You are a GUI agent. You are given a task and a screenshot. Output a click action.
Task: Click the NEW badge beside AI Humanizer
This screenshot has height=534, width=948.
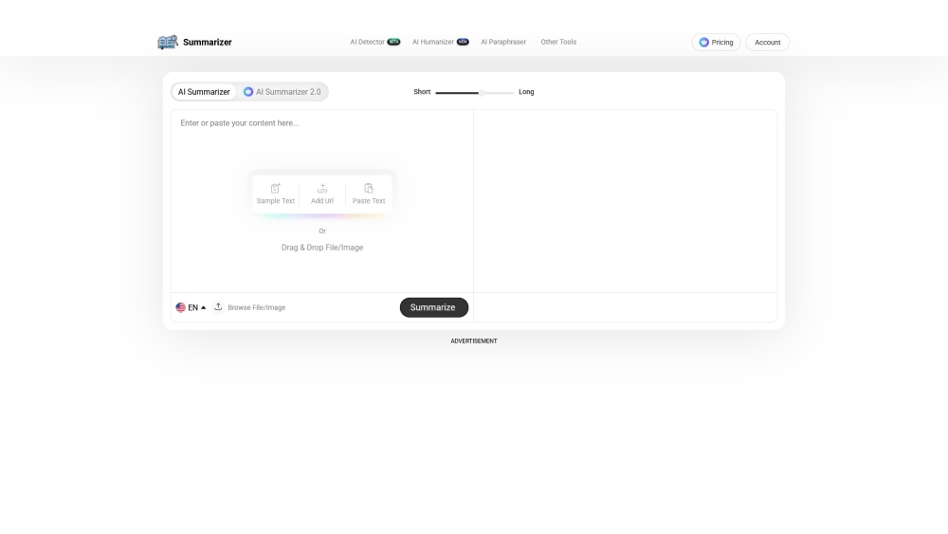pos(463,42)
